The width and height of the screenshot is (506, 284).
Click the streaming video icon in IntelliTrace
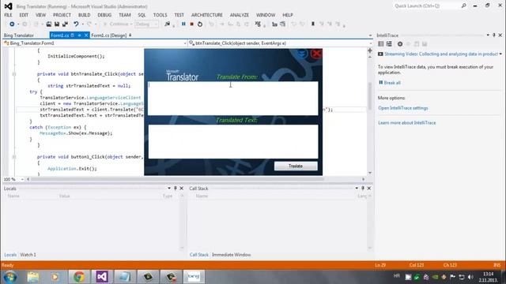coord(380,54)
